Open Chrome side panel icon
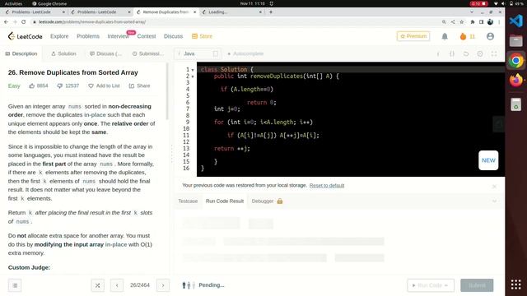 coord(481,22)
